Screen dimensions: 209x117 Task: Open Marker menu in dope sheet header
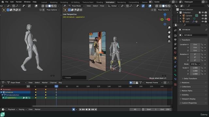click(45, 83)
